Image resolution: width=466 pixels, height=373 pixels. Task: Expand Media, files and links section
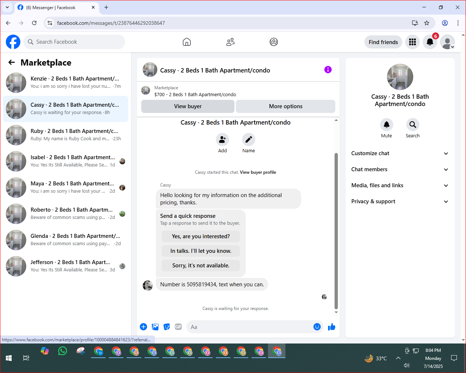(400, 185)
